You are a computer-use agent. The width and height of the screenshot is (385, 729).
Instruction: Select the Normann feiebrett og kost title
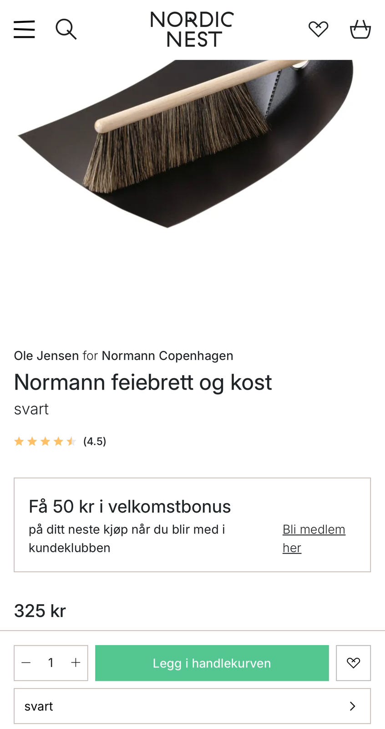pyautogui.click(x=143, y=382)
